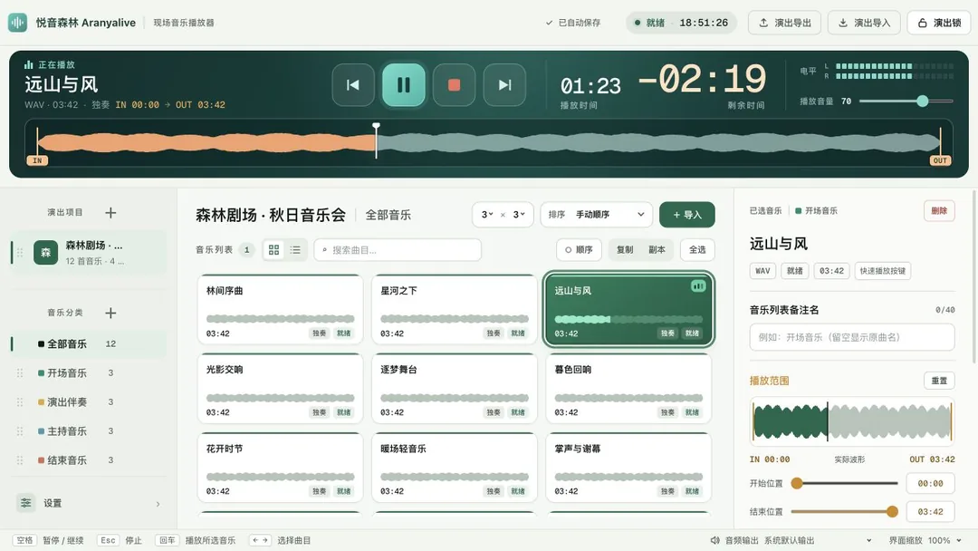Select 结束音乐 category
The width and height of the screenshot is (978, 551).
pyautogui.click(x=89, y=459)
